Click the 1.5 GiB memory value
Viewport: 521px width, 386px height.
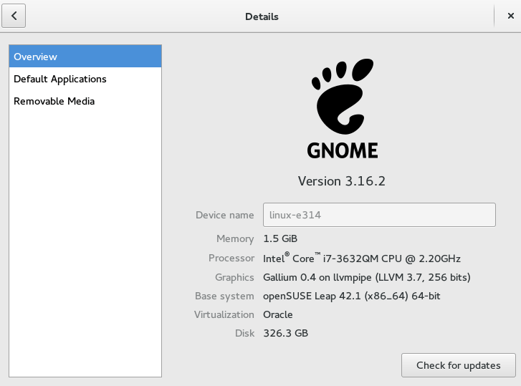280,238
